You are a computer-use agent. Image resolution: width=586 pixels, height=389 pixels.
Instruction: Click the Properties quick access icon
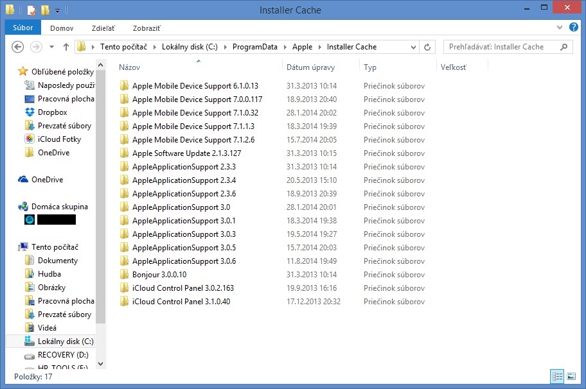coord(31,10)
